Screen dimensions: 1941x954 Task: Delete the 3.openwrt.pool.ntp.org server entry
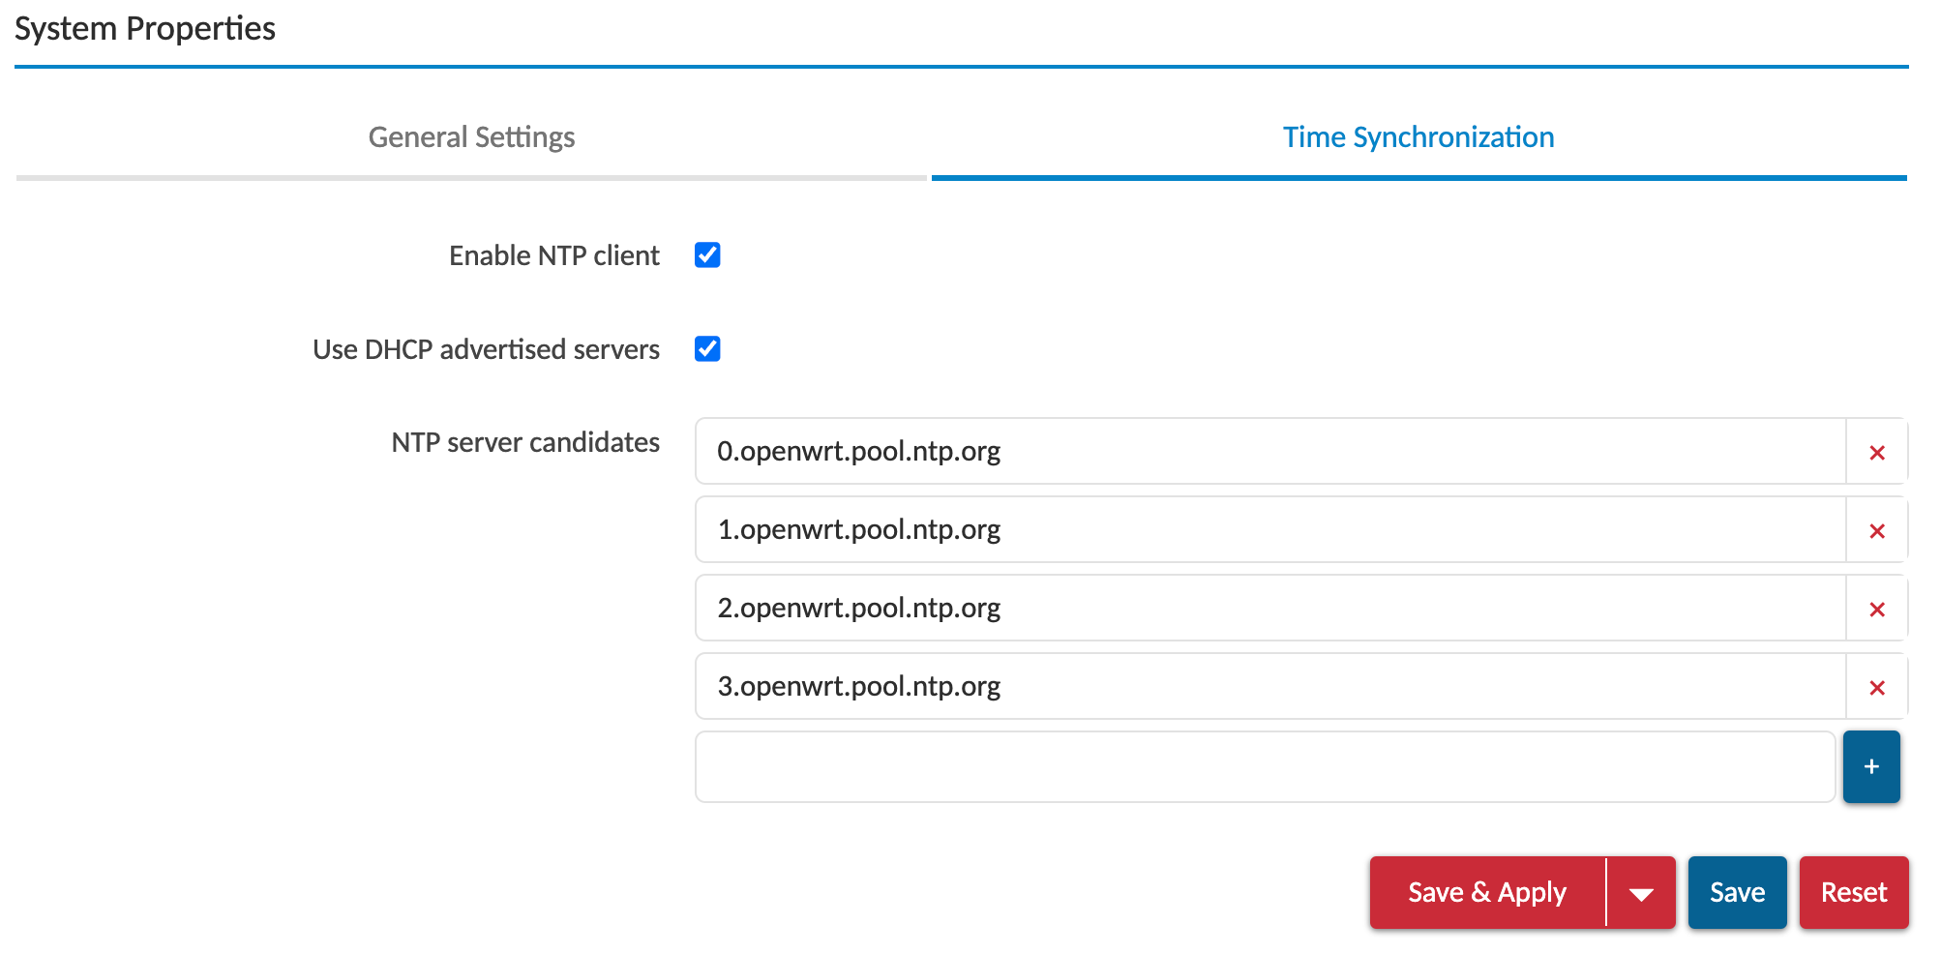point(1876,687)
